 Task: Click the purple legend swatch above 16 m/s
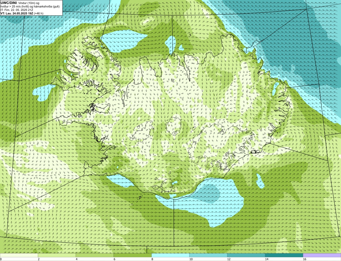(x=322, y=255)
